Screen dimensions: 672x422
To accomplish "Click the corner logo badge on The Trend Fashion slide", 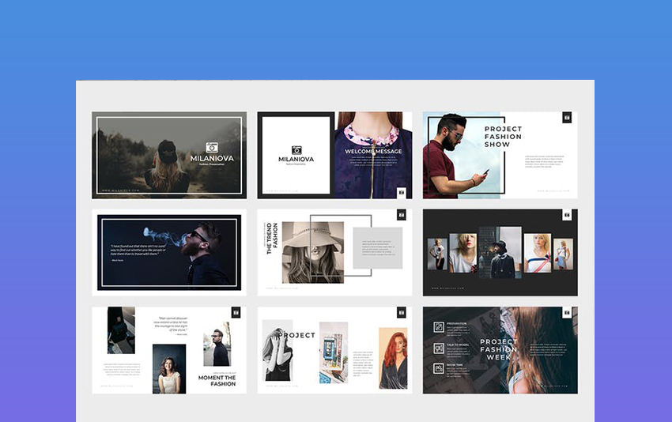I will [401, 215].
